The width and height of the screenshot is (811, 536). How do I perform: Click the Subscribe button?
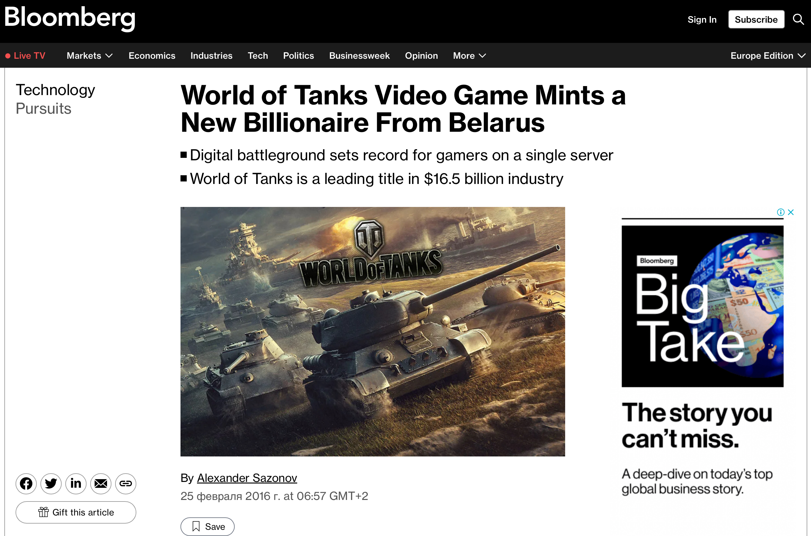click(x=756, y=20)
